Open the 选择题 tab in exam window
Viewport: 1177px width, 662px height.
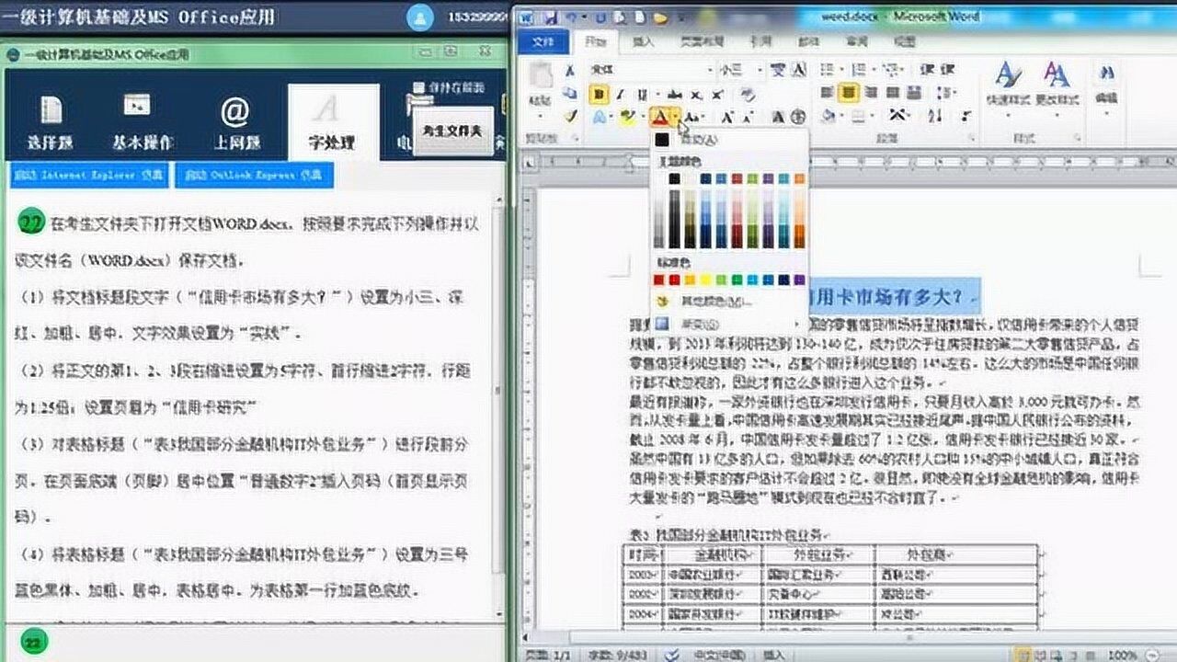[x=51, y=121]
